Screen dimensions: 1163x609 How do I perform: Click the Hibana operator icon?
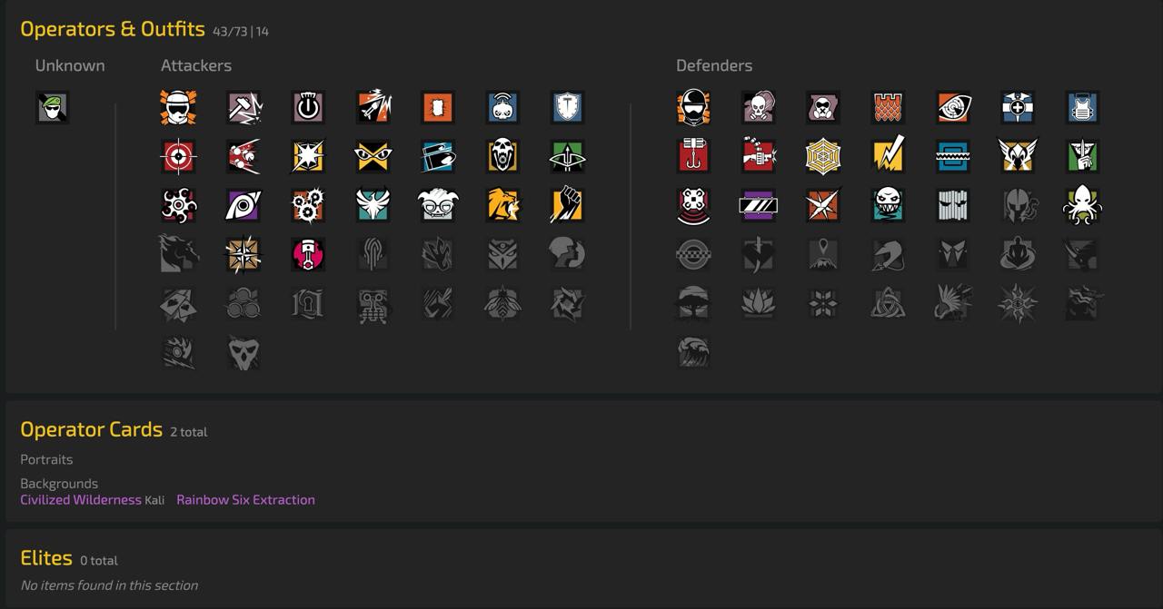[178, 205]
